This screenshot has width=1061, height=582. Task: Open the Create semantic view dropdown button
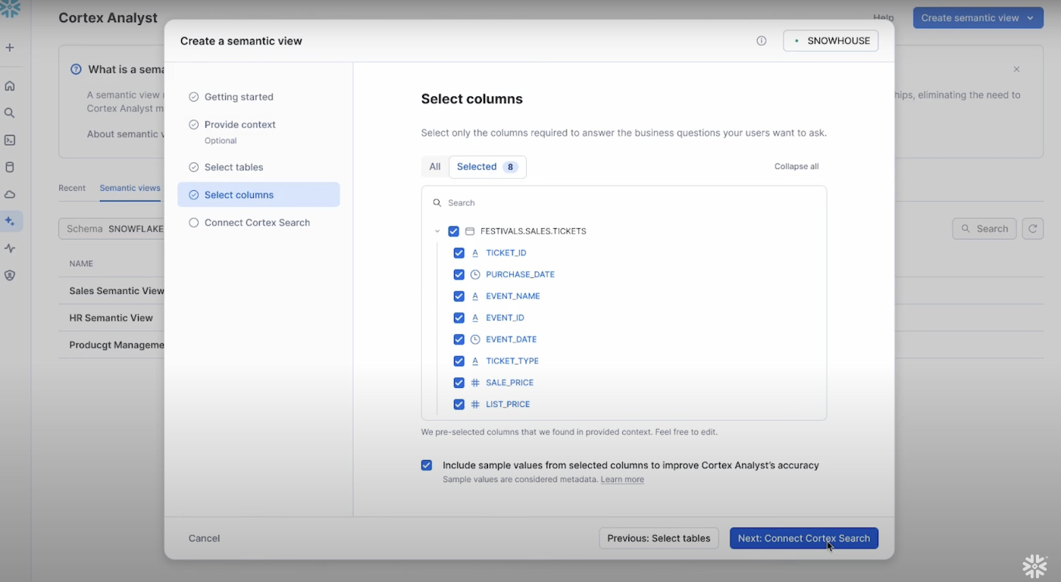click(978, 18)
